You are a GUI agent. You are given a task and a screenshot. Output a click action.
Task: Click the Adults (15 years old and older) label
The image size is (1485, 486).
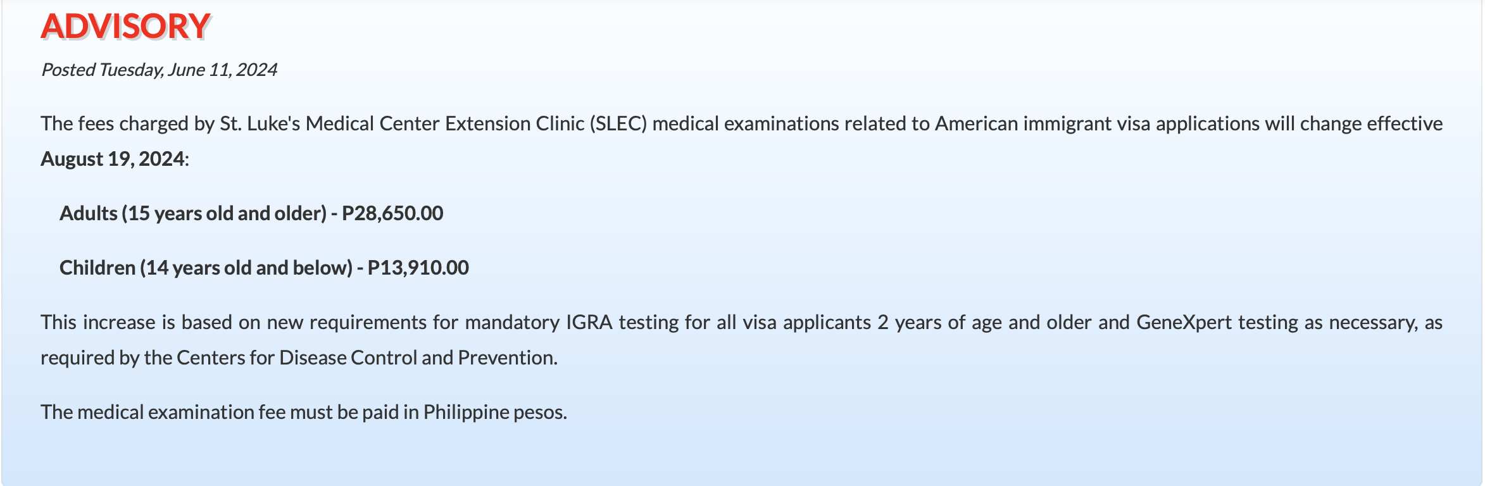(193, 213)
